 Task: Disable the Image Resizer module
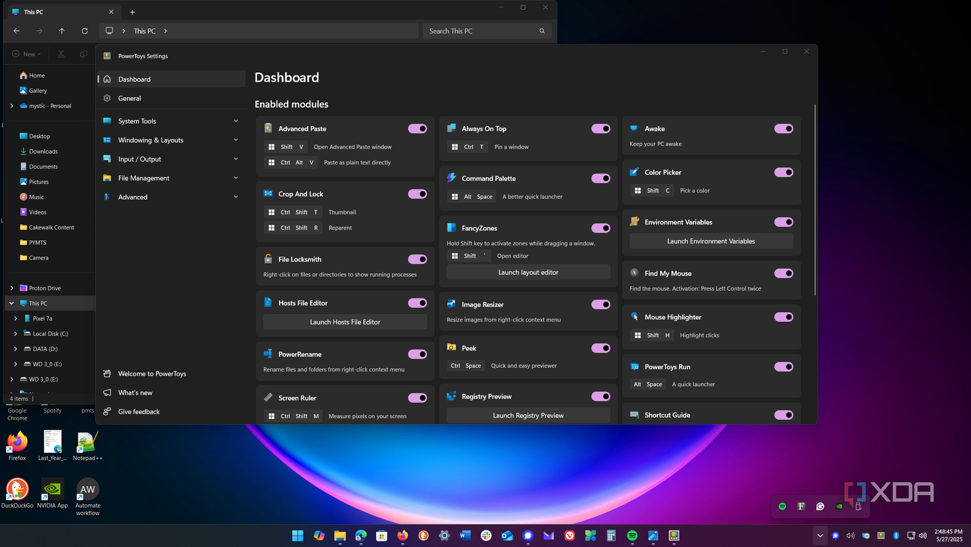tap(601, 304)
